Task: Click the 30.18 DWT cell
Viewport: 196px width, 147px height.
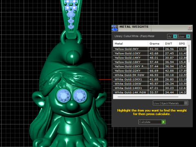Action: click(x=171, y=75)
